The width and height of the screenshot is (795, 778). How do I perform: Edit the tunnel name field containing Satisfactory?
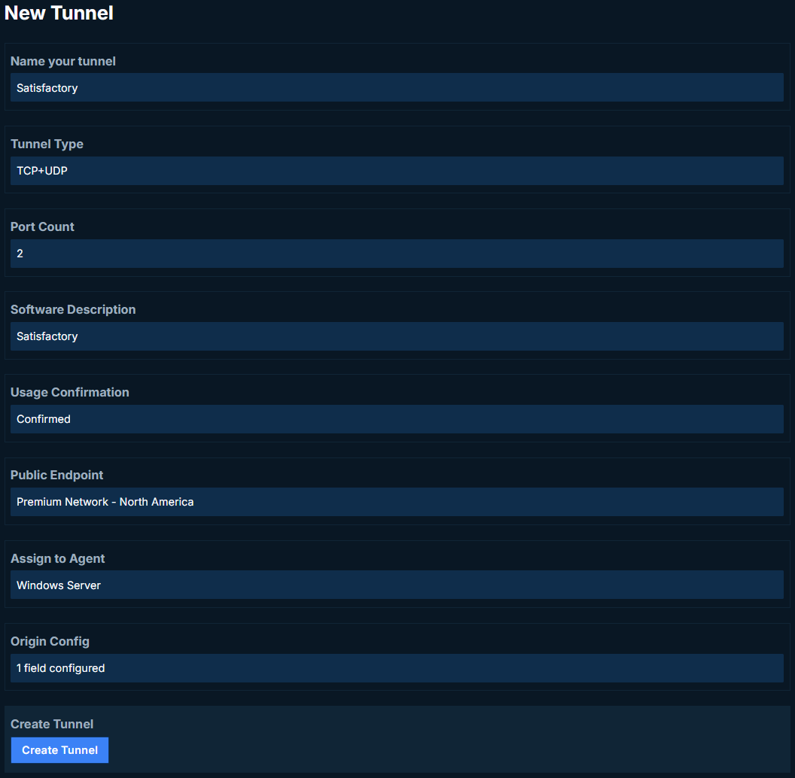coord(397,87)
